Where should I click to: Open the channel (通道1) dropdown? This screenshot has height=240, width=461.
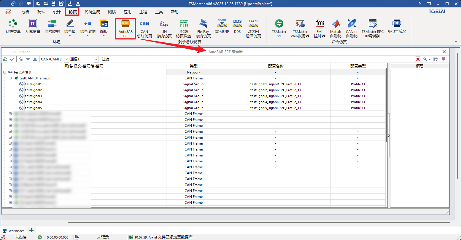[x=96, y=59]
